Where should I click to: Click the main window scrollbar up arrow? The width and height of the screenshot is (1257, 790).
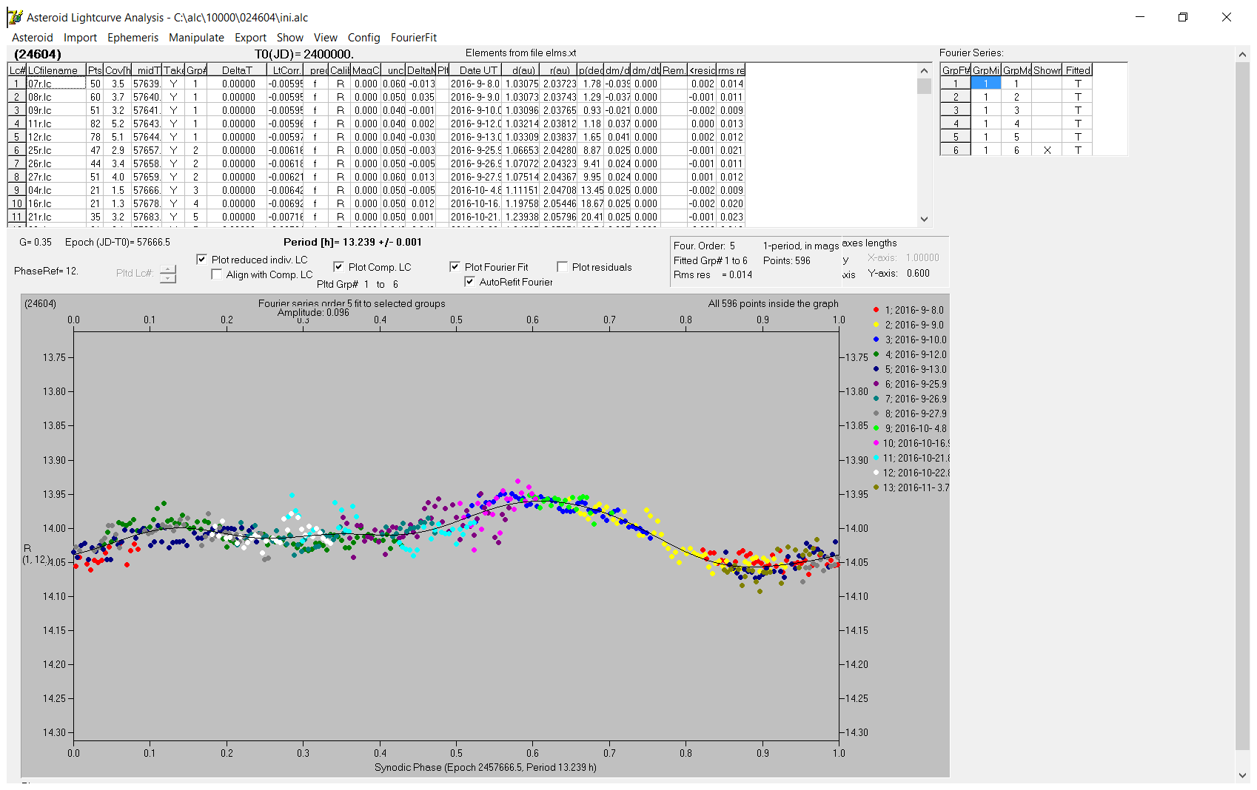(x=1242, y=54)
